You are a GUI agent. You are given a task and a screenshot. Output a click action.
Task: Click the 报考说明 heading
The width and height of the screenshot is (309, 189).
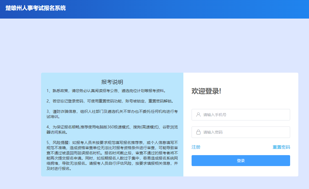pyautogui.click(x=112, y=82)
